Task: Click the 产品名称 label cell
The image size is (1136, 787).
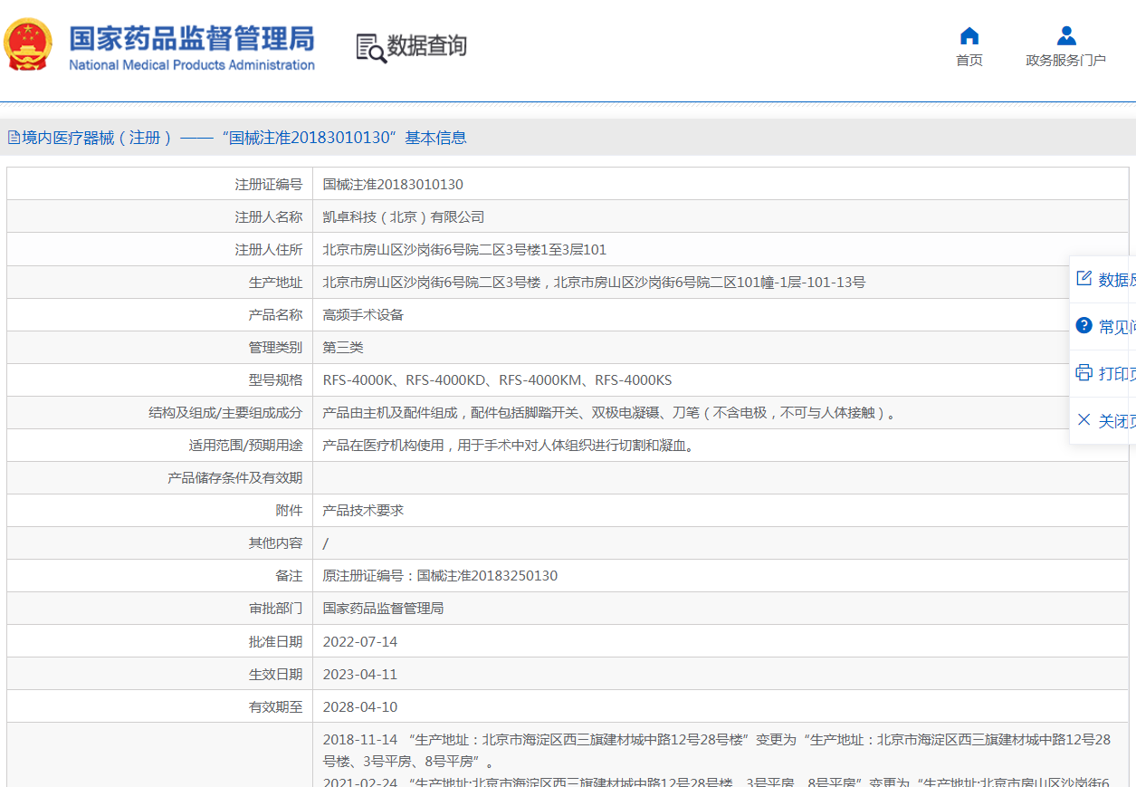Action: pos(160,314)
